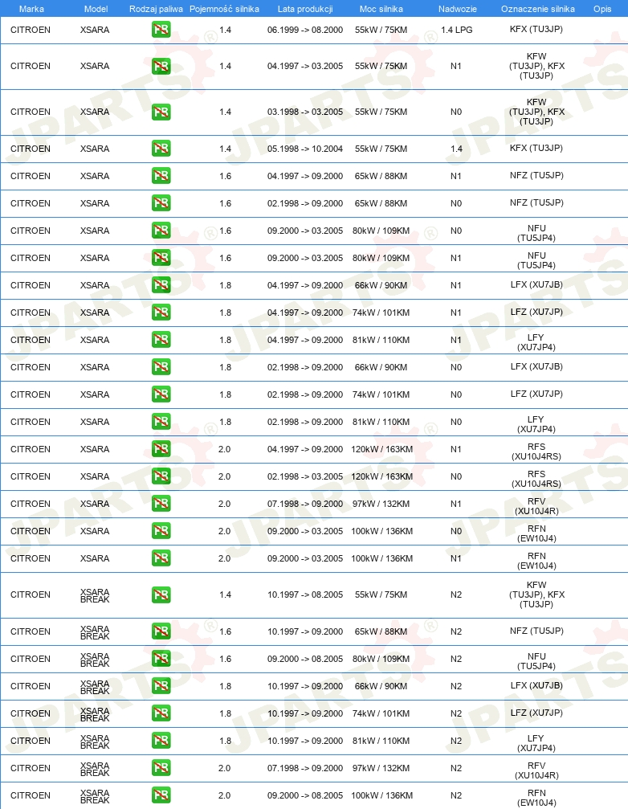
Task: Click the date "07.1998 -> 09.2000" in N1 row
Action: coord(305,504)
